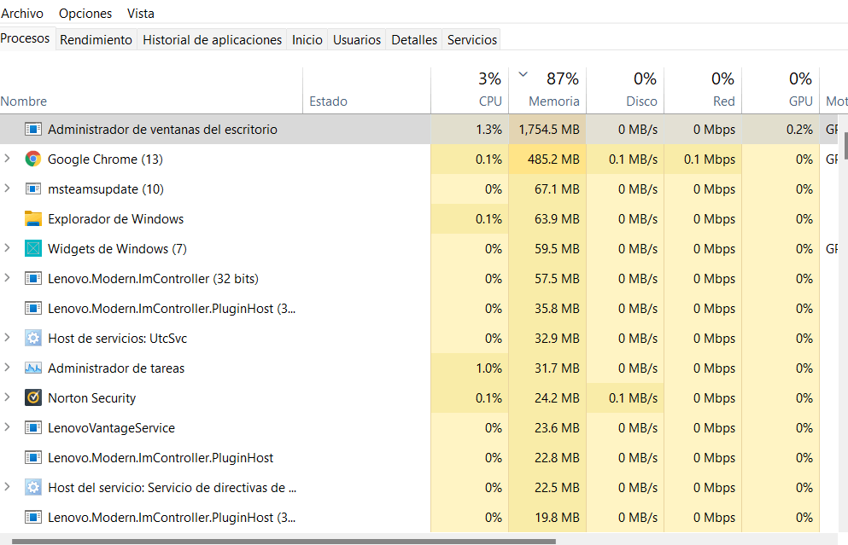
Task: Switch to the Servicios tab
Action: 472,39
